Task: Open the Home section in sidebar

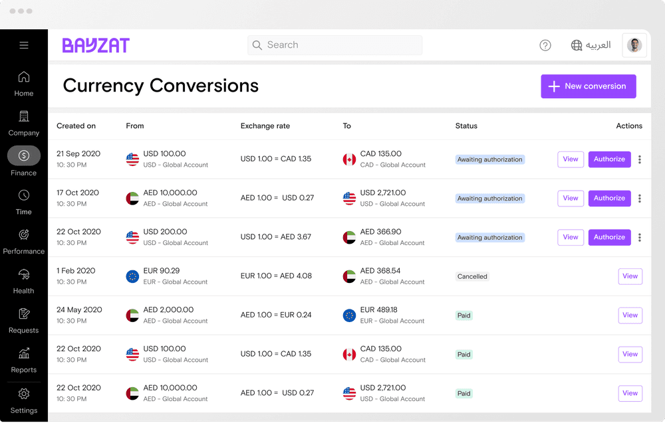Action: click(23, 83)
